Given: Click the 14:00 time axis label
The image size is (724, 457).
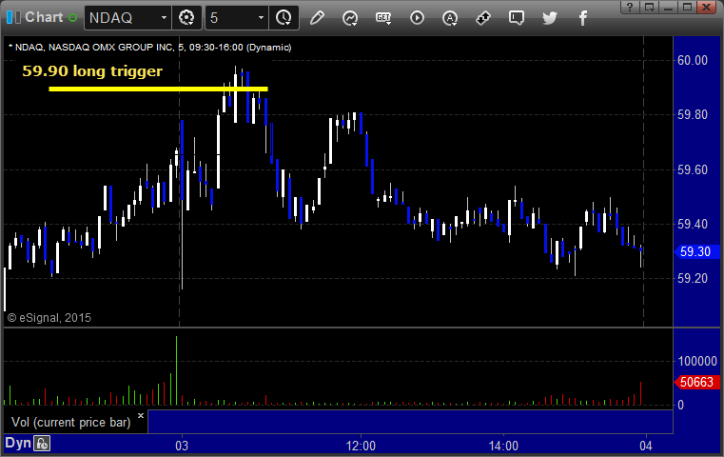Looking at the screenshot, I should [503, 446].
